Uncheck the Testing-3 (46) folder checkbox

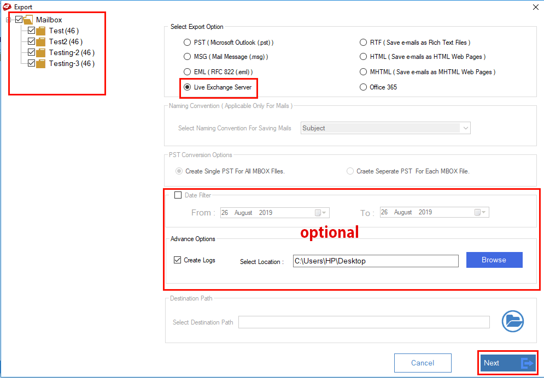[x=31, y=63]
